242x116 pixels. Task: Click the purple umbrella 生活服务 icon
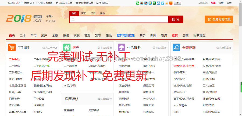click(122, 47)
